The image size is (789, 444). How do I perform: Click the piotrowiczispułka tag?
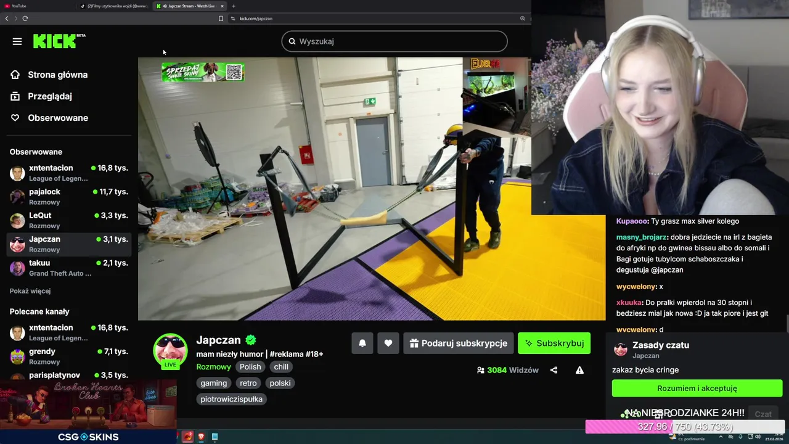231,399
